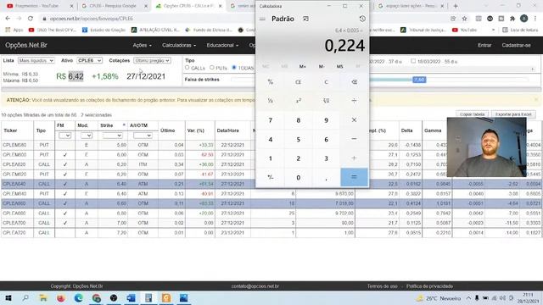The image size is (543, 305).
Task: Open the Mod. column filter dropdown
Action: (87, 136)
